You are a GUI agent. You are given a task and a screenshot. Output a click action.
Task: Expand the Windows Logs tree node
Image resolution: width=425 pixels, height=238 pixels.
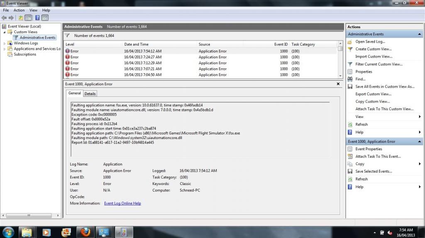pyautogui.click(x=5, y=43)
